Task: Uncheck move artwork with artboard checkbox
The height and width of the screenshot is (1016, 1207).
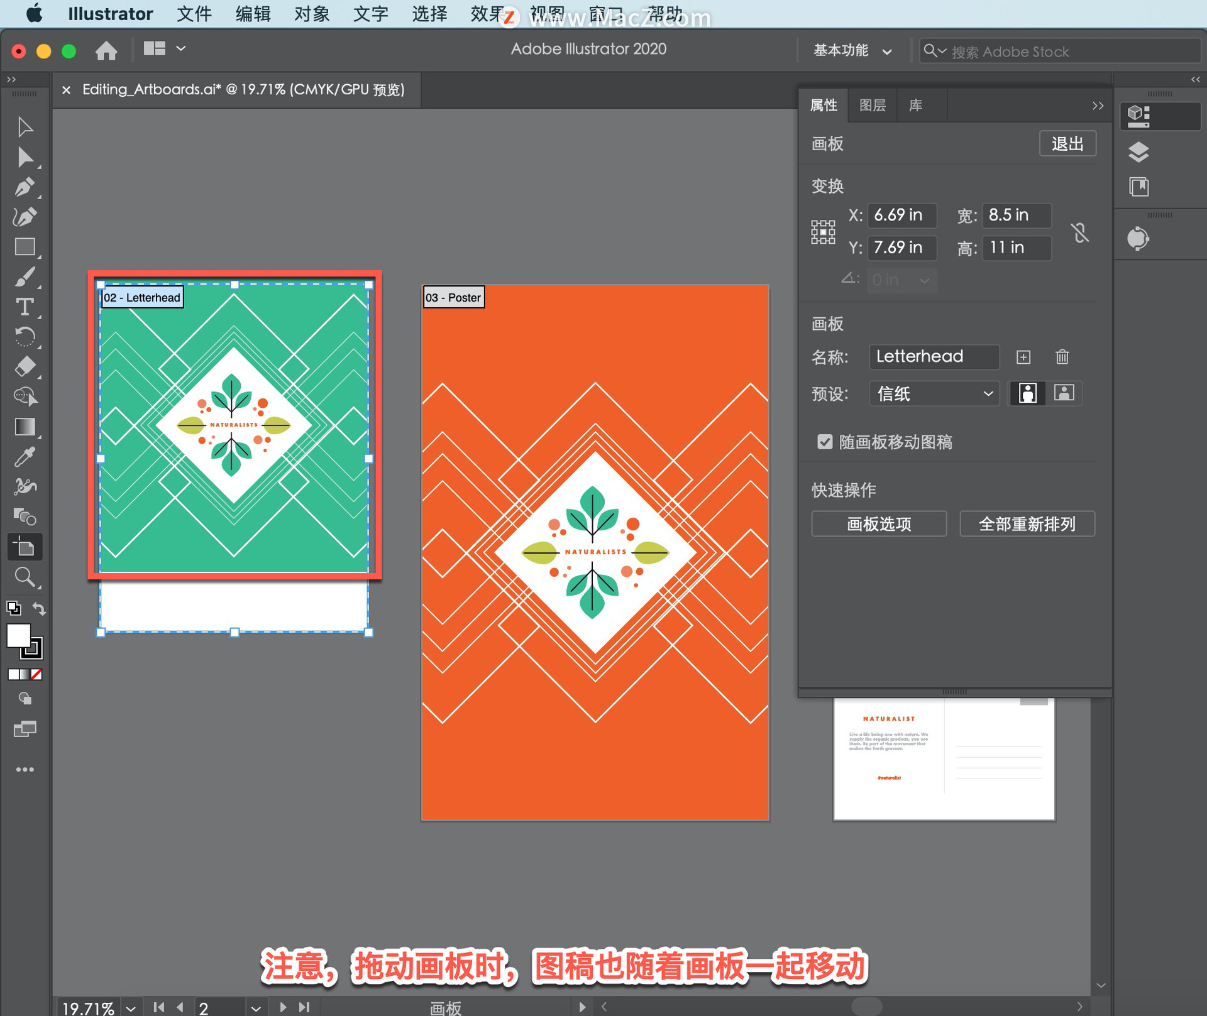Action: coord(825,442)
